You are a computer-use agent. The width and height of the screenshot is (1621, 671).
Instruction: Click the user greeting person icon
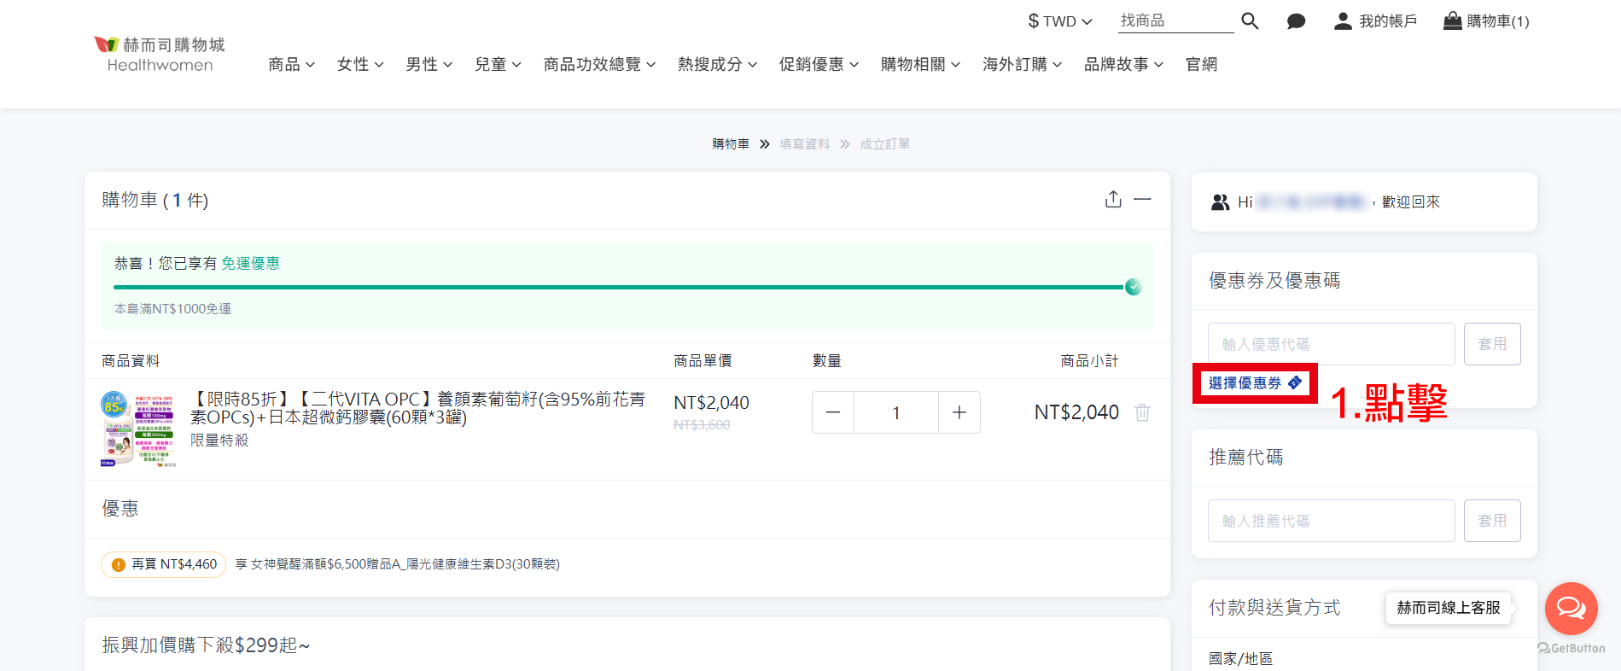[1220, 202]
